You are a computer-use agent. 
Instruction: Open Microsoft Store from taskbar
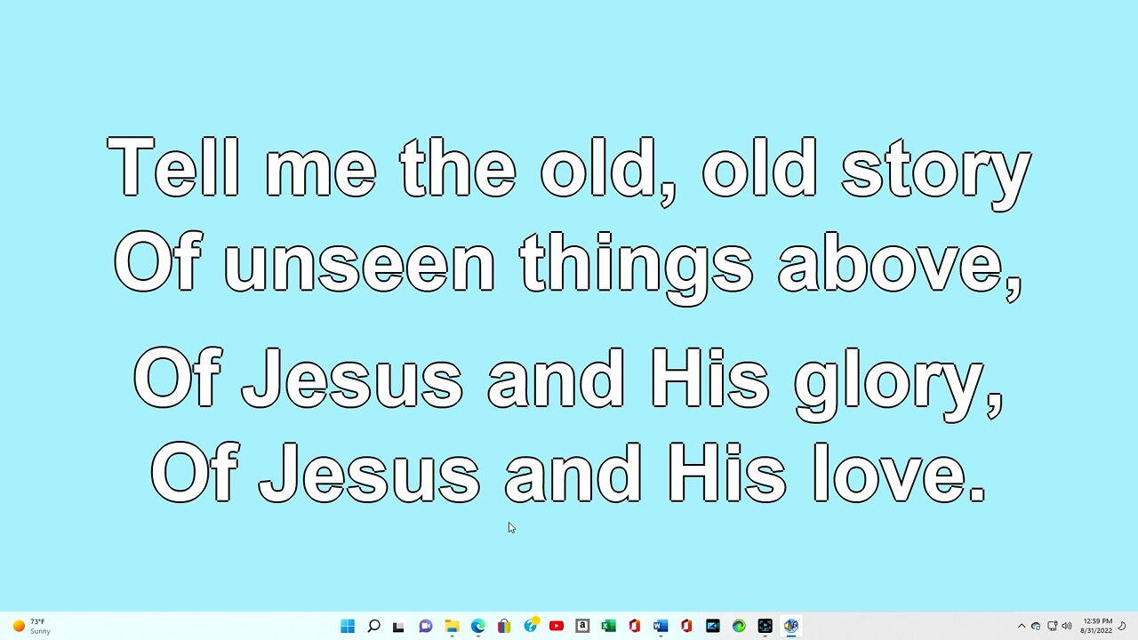504,626
